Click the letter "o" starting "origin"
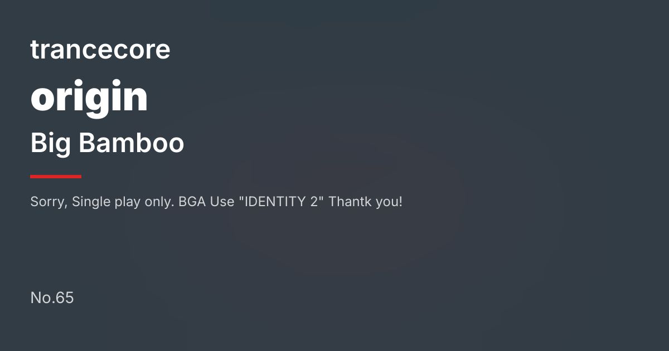669x351 pixels. tap(41, 99)
